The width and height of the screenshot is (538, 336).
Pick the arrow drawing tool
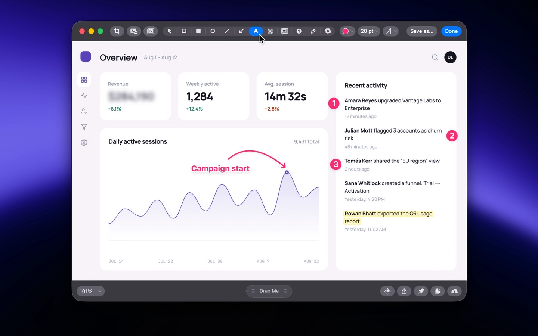point(241,31)
